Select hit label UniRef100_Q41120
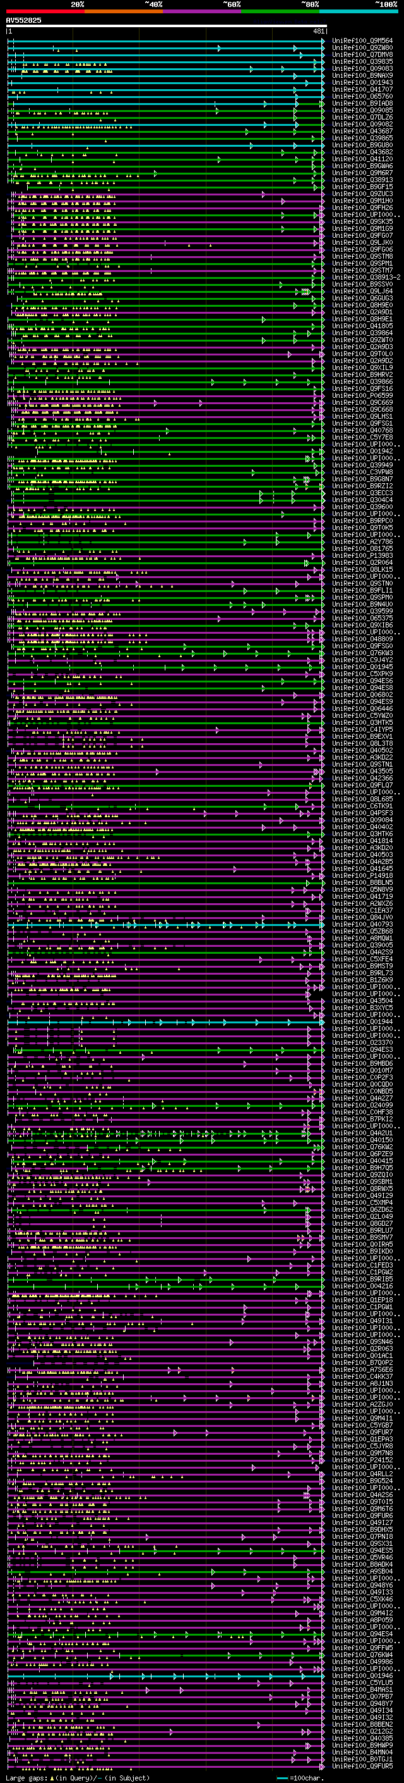 [362, 159]
